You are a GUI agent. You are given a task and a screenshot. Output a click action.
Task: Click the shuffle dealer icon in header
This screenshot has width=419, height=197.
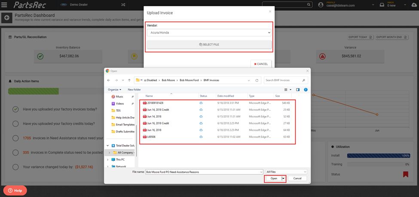point(123,5)
